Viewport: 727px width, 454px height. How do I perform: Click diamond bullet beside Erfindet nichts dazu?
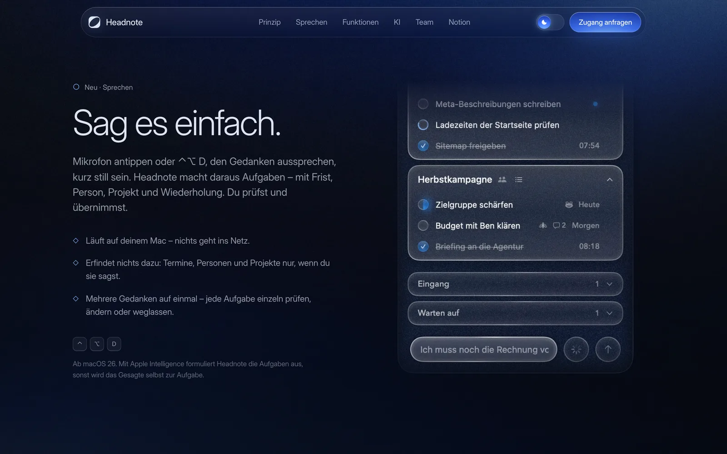(76, 263)
